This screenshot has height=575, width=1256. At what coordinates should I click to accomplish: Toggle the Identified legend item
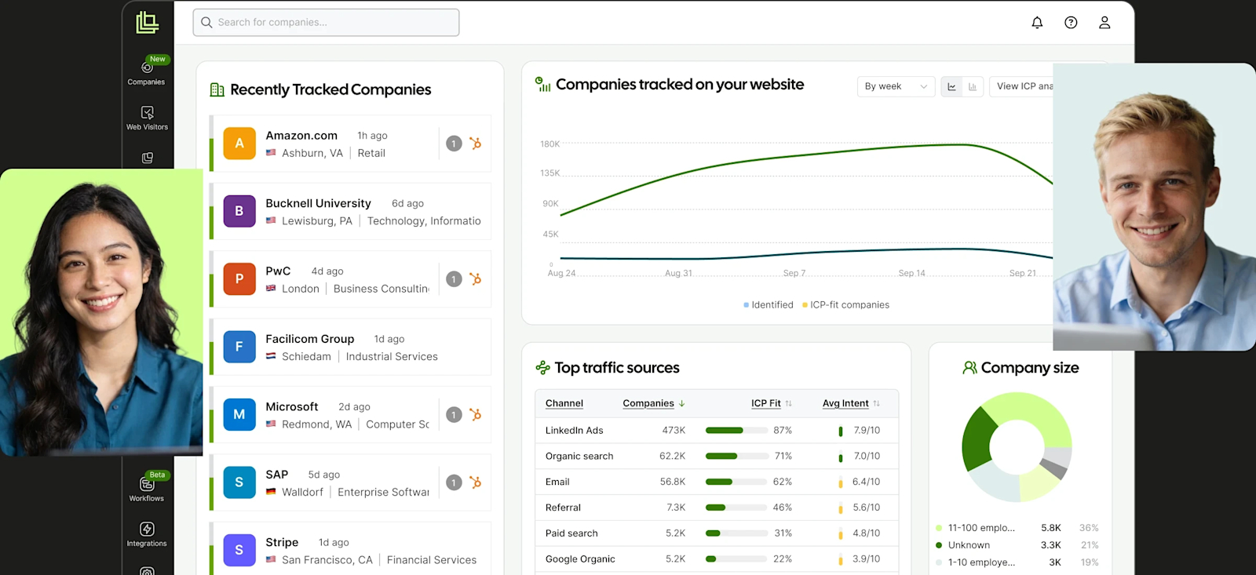(x=769, y=305)
